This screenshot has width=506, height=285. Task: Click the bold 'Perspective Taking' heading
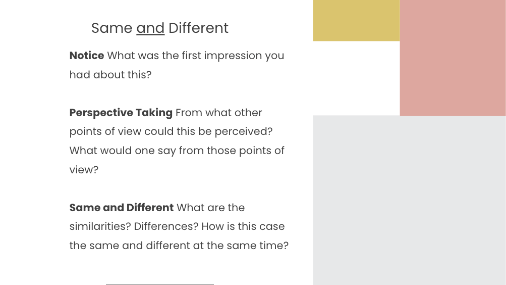tap(121, 113)
